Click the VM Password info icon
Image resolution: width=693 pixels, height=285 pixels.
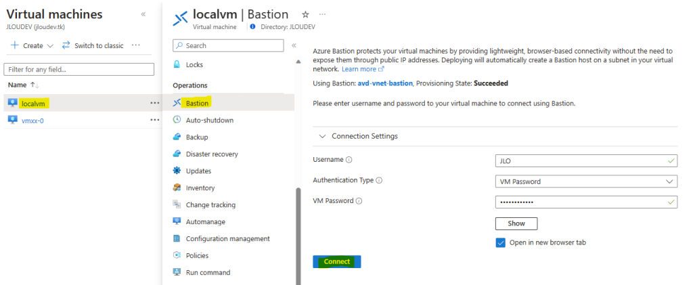[359, 201]
